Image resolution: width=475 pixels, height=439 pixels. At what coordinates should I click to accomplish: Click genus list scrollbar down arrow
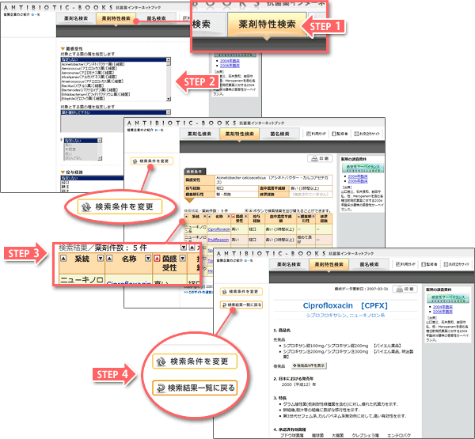(x=169, y=99)
